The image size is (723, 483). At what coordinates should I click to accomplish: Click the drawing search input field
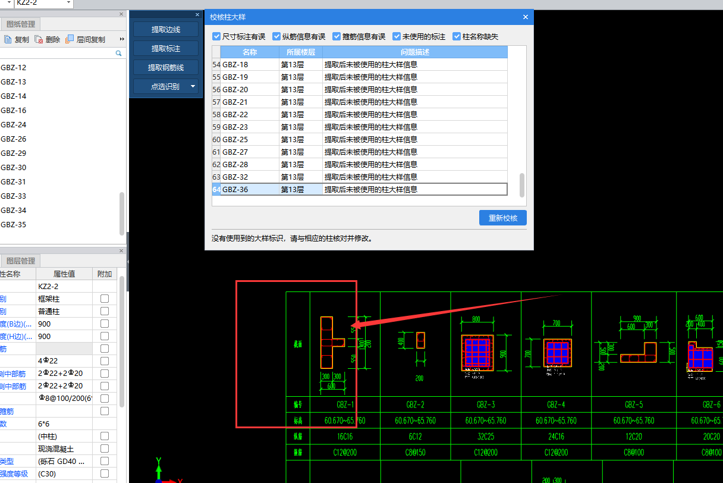click(56, 54)
